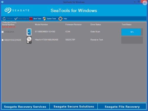Click the System Tools shield icon

click(x=44, y=19)
